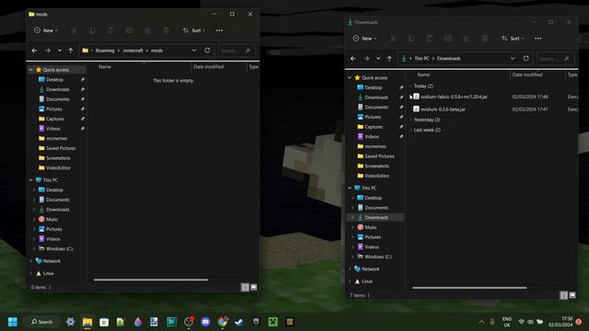Click Rename icon in Downloads window toolbar
The image size is (589, 331).
tap(448, 39)
